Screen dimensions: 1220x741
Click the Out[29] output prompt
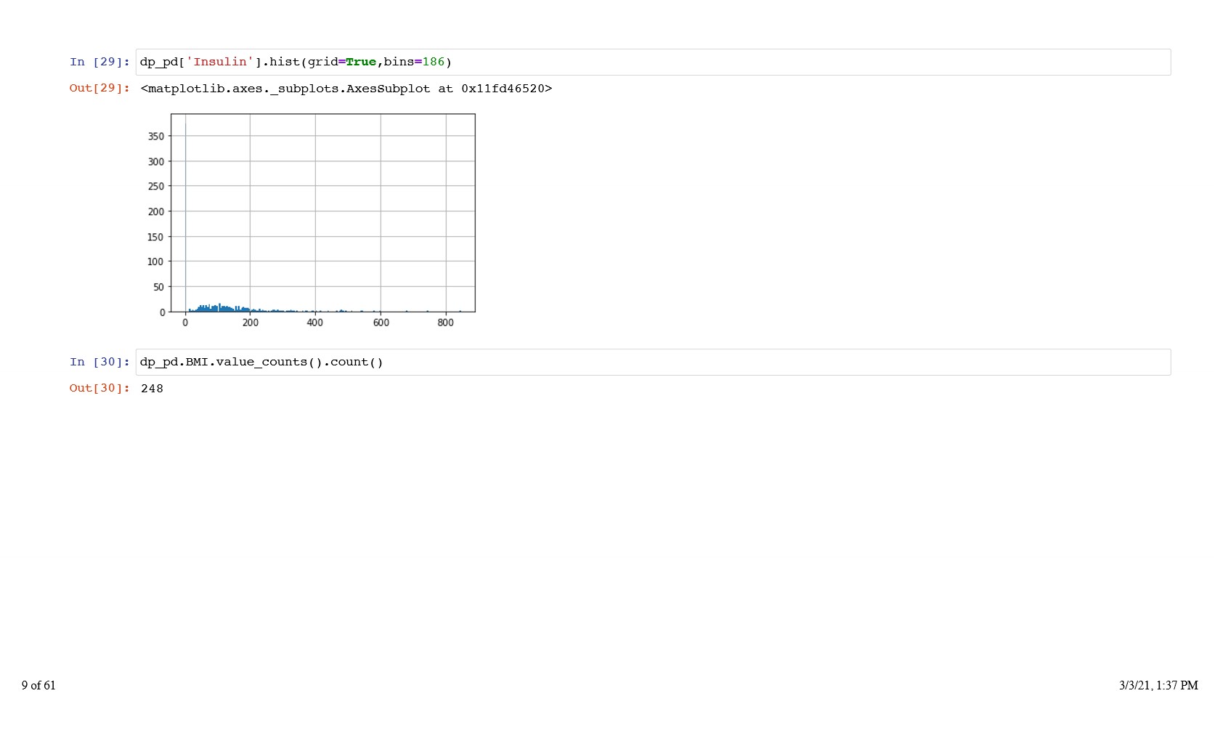(x=99, y=89)
